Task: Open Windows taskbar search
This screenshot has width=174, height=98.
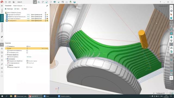Action: click(x=7, y=96)
